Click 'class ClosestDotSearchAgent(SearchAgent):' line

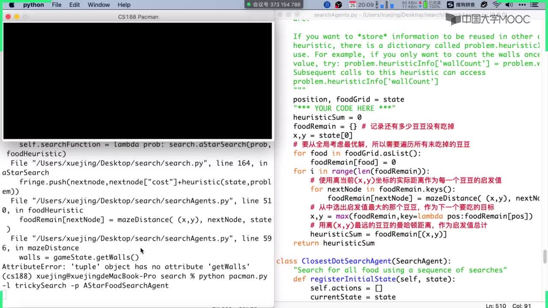[x=363, y=261]
